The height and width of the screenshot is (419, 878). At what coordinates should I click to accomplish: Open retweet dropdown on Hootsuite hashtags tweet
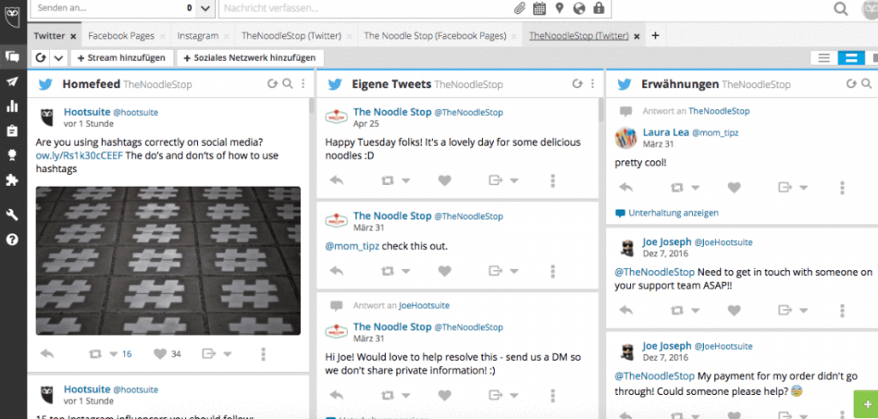pyautogui.click(x=114, y=354)
